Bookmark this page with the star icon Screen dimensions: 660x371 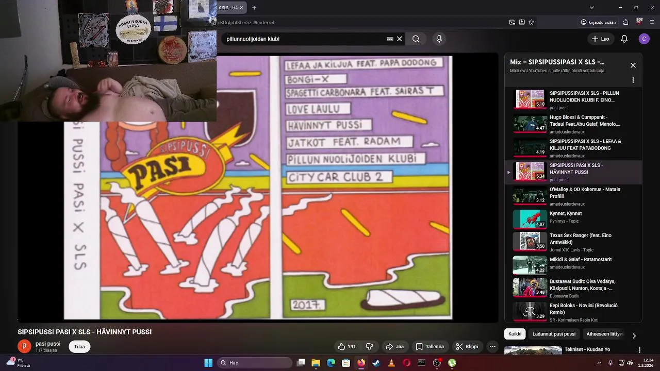pyautogui.click(x=532, y=22)
